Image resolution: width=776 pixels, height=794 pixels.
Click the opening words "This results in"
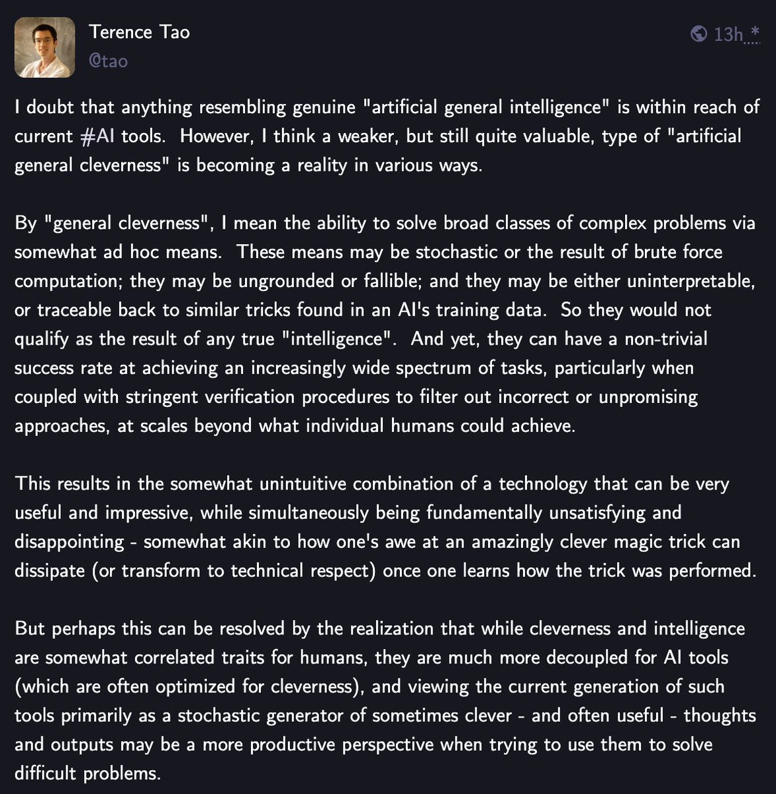(74, 484)
